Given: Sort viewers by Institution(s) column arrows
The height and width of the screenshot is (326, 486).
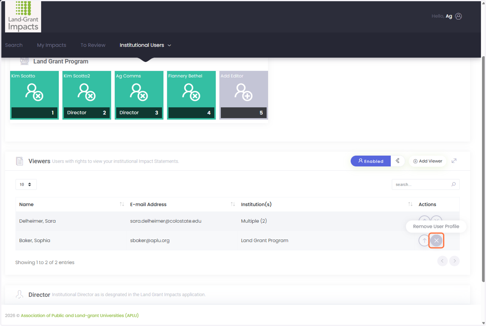Looking at the screenshot, I should pyautogui.click(x=410, y=204).
